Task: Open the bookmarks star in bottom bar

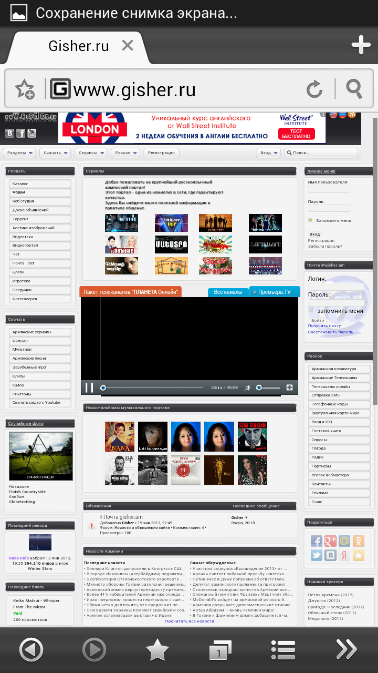Action: [x=157, y=650]
